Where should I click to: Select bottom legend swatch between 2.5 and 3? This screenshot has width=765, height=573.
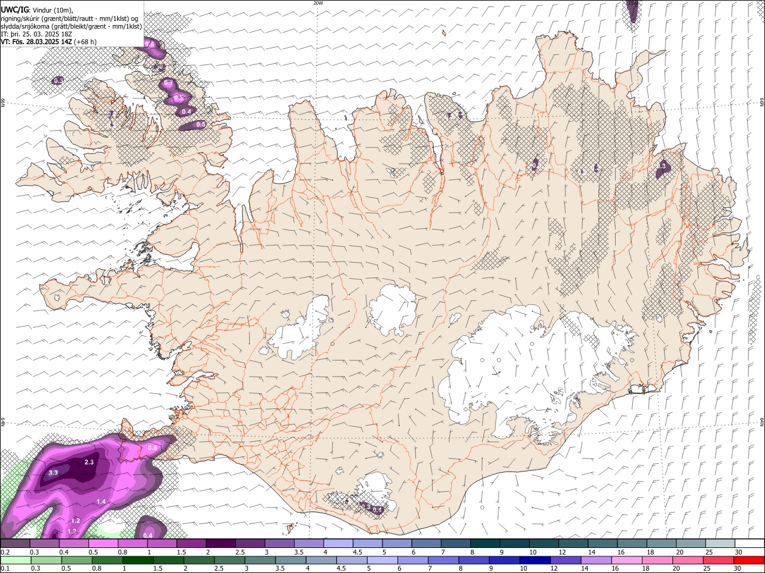point(229,560)
